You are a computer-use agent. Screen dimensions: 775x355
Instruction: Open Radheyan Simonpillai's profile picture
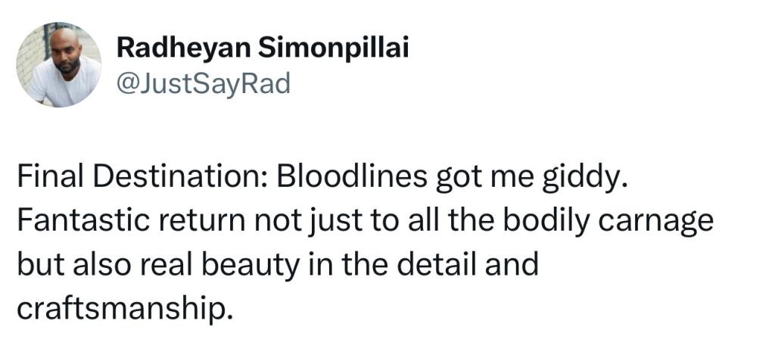coord(58,64)
